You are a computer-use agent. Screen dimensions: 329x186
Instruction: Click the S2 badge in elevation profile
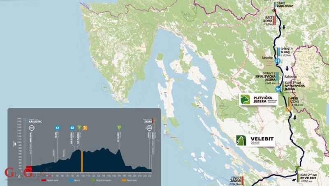click(x=72, y=128)
